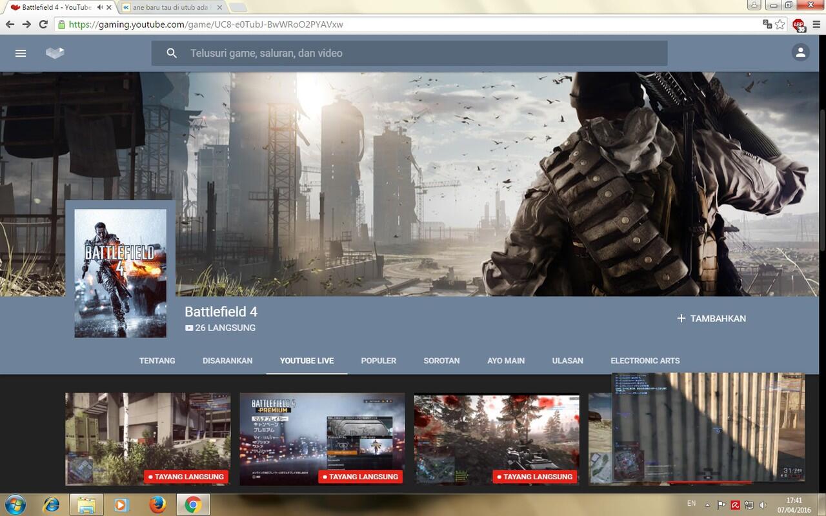Switch to the DISARANKAN tab
The width and height of the screenshot is (826, 516).
(x=227, y=361)
